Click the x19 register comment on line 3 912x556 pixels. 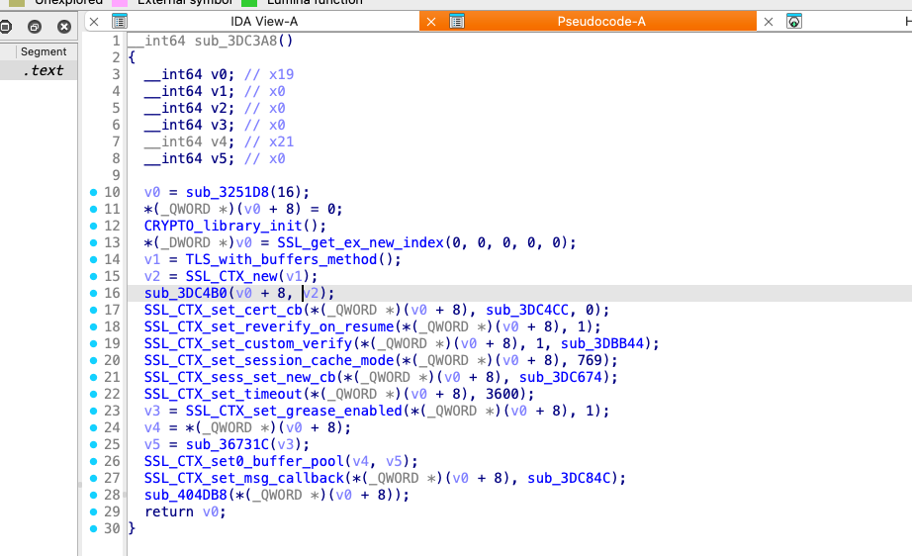tap(282, 74)
